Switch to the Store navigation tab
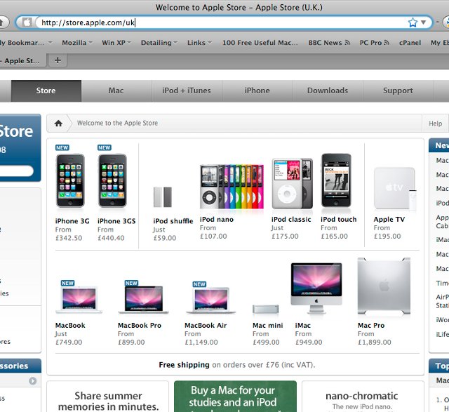The height and width of the screenshot is (412, 449). click(x=46, y=91)
